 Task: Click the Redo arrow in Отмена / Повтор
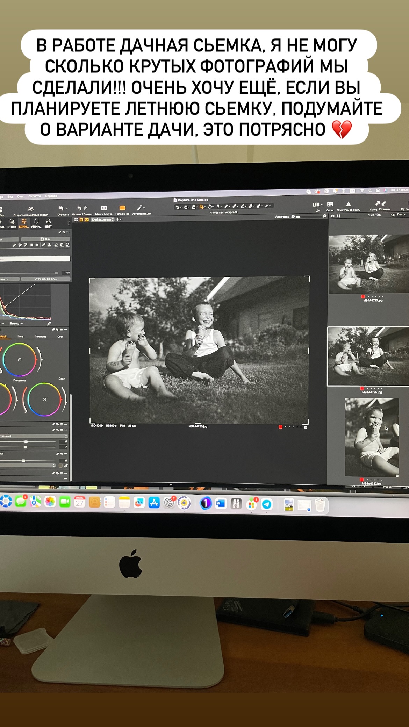coord(85,208)
